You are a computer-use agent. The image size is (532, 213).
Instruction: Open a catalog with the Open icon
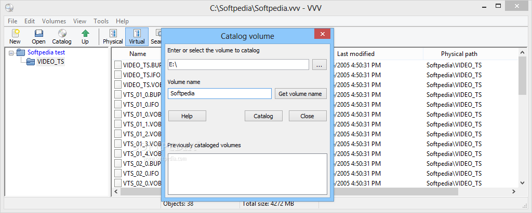click(38, 37)
